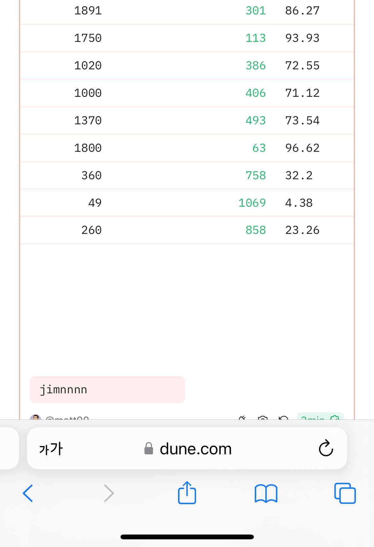
Task: Select the table cell showing 1020
Action: (x=88, y=65)
